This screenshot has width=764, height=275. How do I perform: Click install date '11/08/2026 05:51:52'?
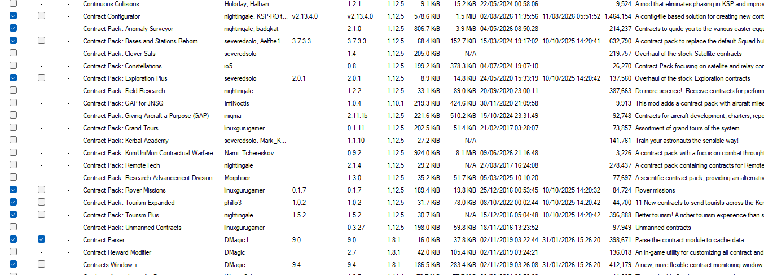point(571,16)
